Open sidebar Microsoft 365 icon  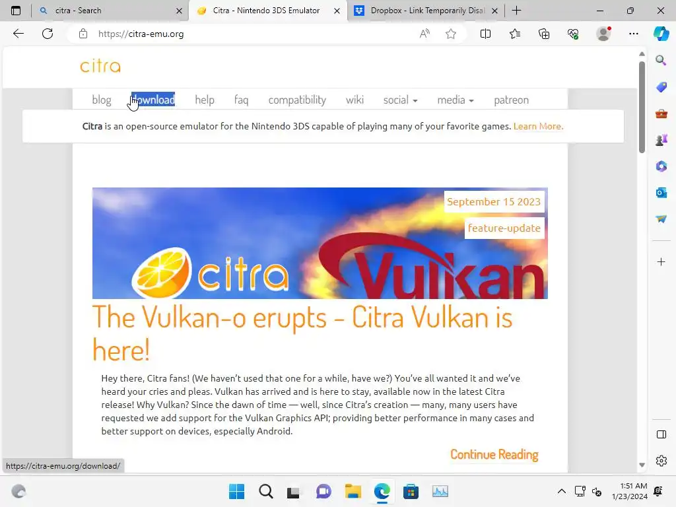point(661,166)
